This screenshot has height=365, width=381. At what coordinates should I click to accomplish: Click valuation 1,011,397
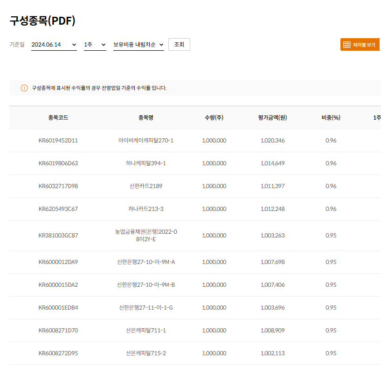272,186
